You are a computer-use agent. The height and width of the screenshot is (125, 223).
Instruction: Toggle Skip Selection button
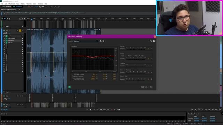pyautogui.click(x=118, y=110)
